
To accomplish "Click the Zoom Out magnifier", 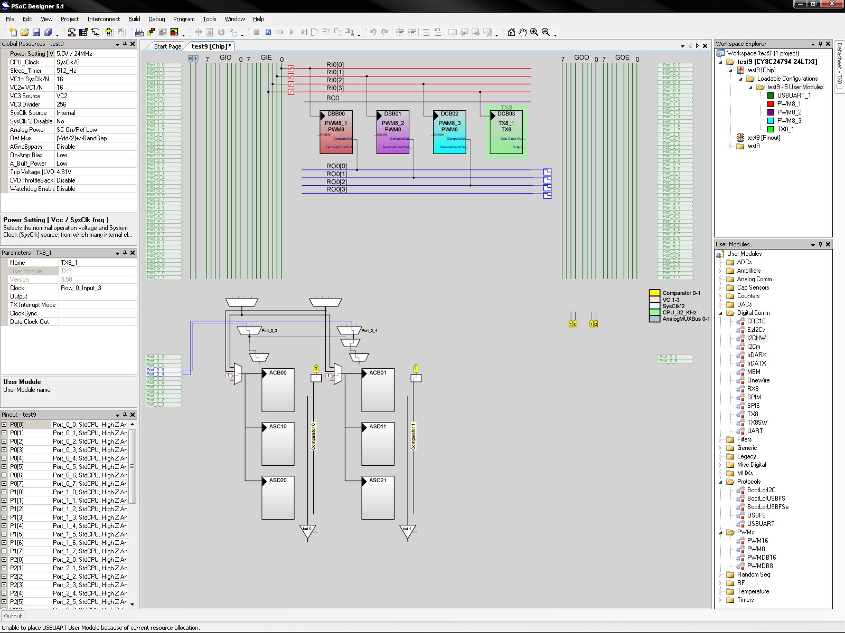I will point(546,32).
